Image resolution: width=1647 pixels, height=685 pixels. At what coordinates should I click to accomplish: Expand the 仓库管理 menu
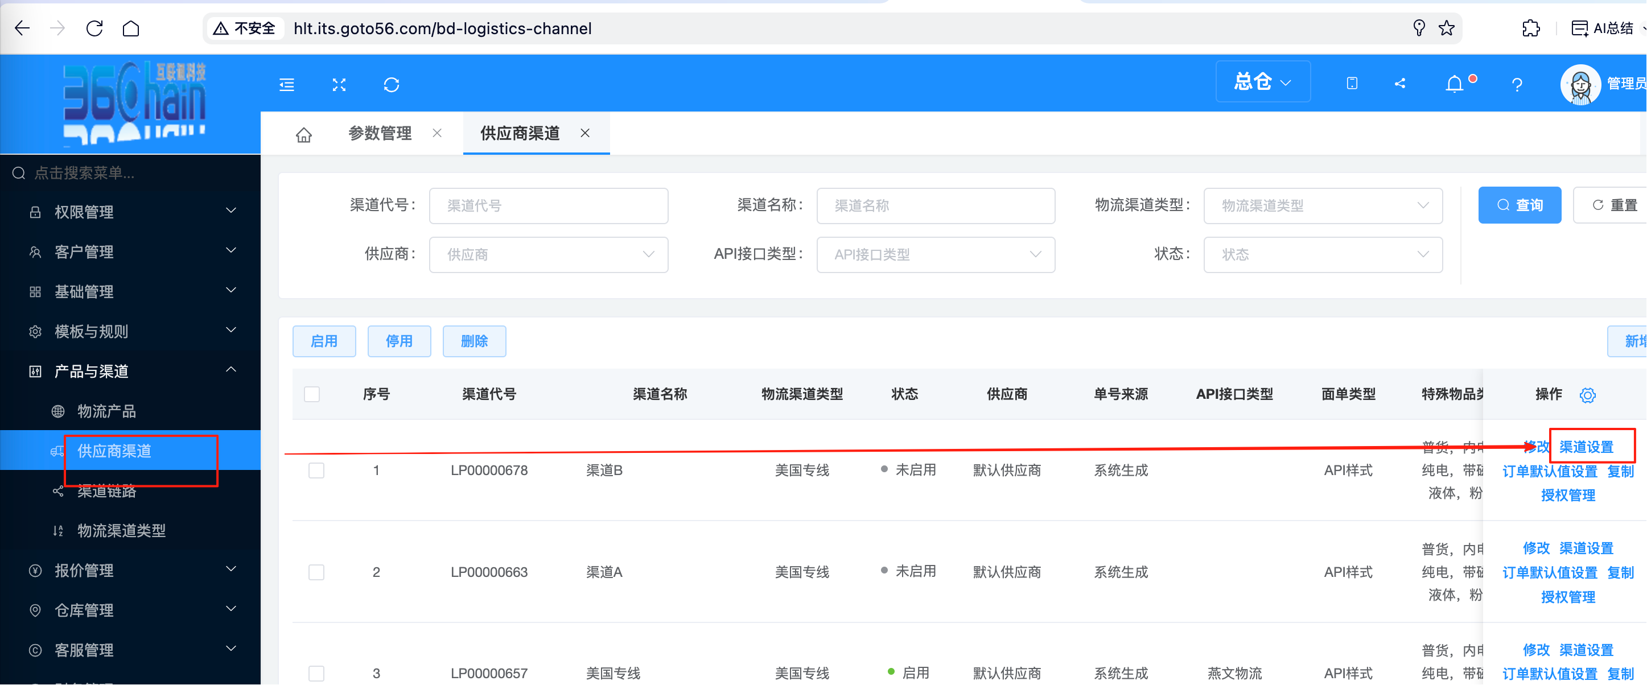tap(130, 610)
